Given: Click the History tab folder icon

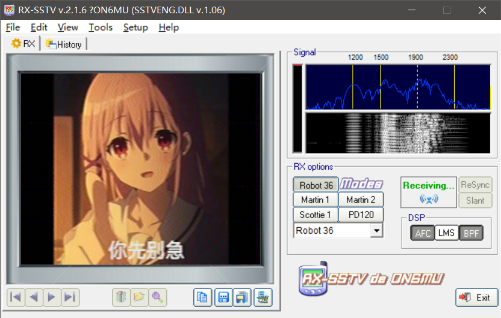Looking at the screenshot, I should [51, 44].
